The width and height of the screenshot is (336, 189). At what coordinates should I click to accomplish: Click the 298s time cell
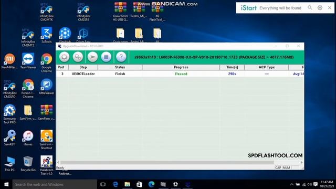(232, 73)
